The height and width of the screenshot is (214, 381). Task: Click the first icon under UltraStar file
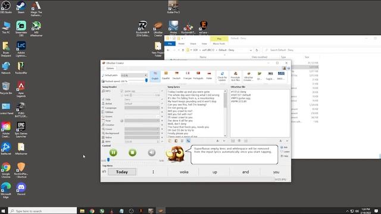pyautogui.click(x=233, y=141)
